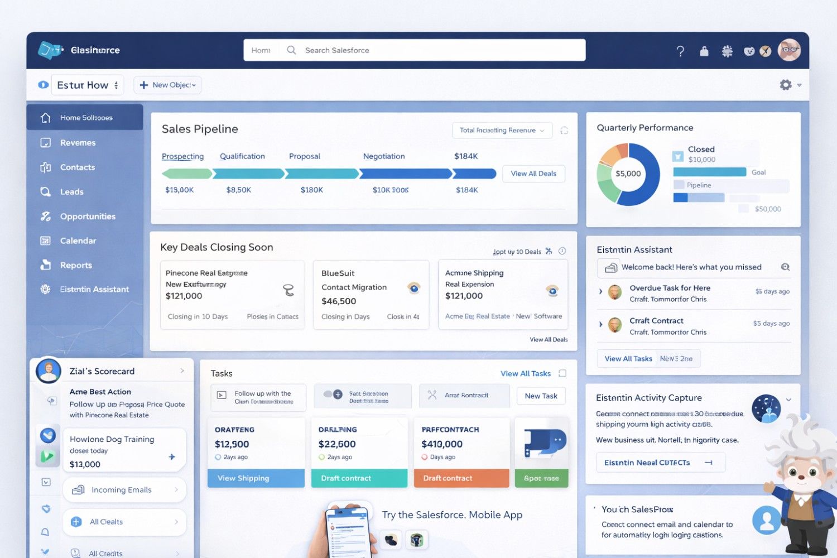Toggle the checkbox beside View All Tasks
837x558 pixels.
coord(562,373)
